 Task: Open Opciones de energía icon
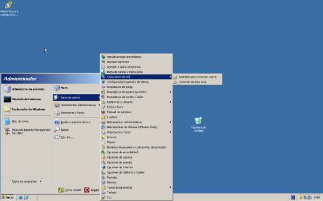[x=103, y=162]
